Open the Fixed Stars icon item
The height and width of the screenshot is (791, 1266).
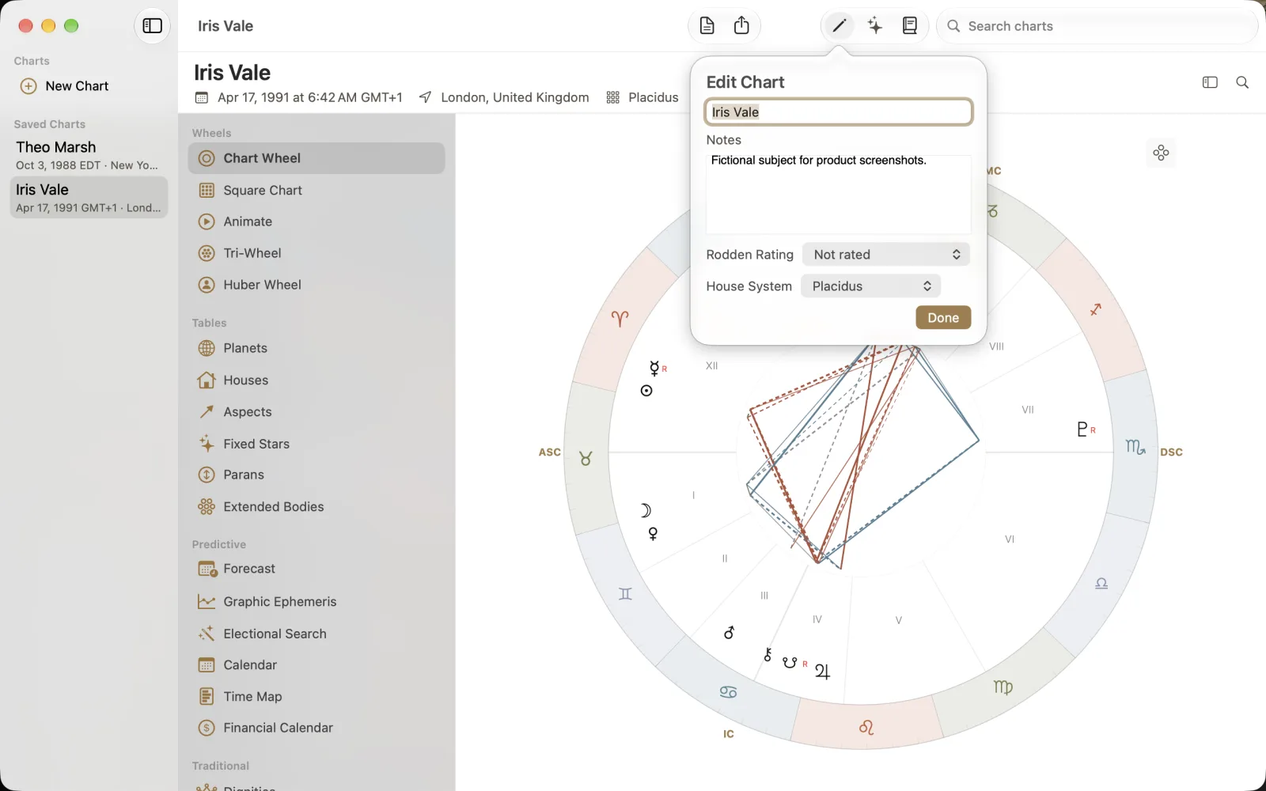[207, 444]
